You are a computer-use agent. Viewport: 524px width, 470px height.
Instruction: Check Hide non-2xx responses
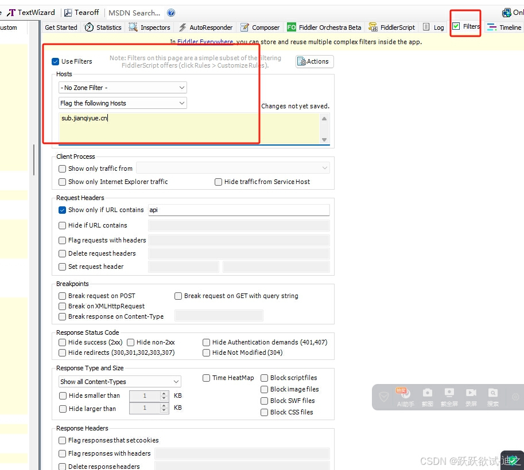pyautogui.click(x=131, y=343)
